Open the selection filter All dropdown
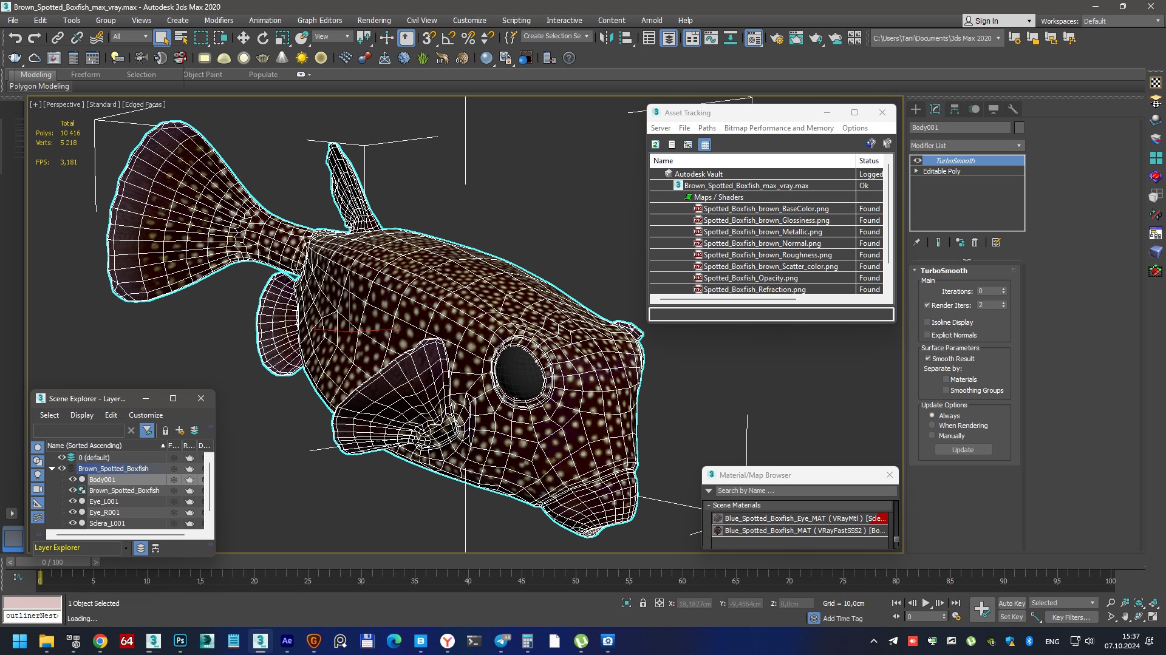Viewport: 1166px width, 655px height. point(130,37)
